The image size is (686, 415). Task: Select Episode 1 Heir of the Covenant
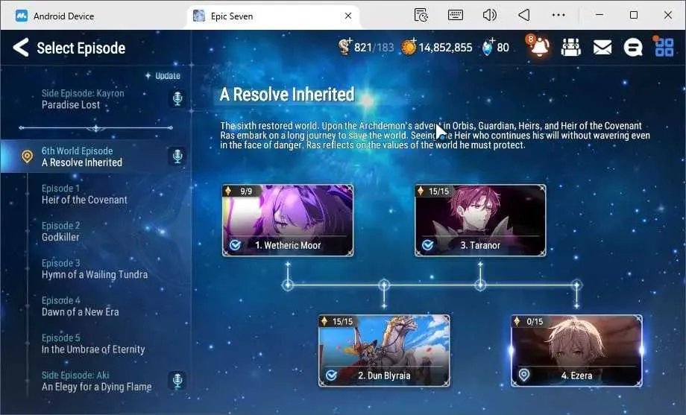95,194
